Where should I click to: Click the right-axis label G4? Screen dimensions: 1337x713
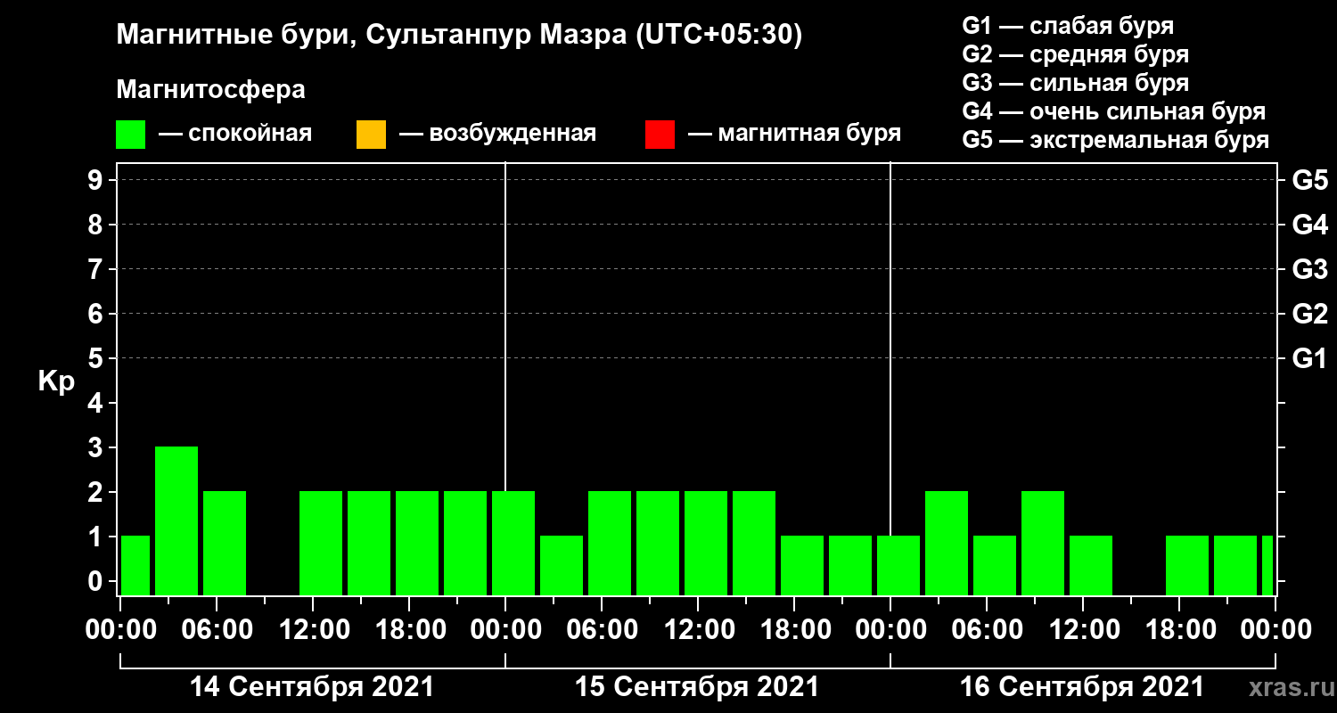click(x=1309, y=225)
